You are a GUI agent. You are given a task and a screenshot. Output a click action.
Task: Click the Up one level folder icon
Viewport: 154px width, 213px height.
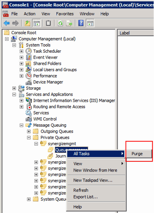pyautogui.click(x=28, y=23)
